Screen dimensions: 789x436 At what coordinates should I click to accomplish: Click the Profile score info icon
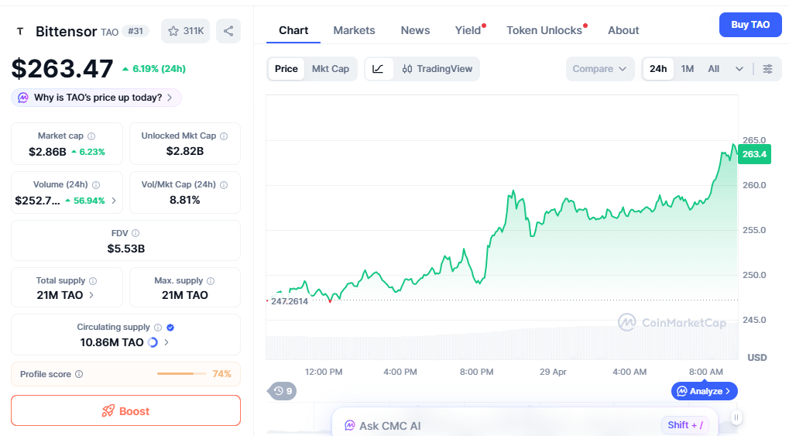79,374
